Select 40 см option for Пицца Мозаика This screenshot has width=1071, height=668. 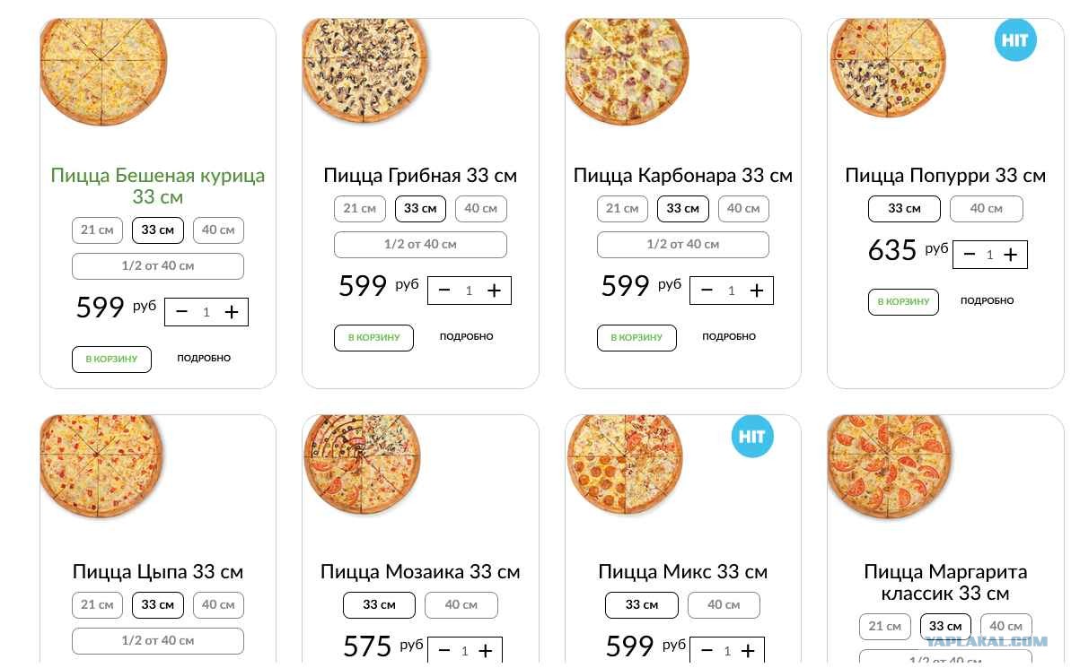pyautogui.click(x=461, y=605)
